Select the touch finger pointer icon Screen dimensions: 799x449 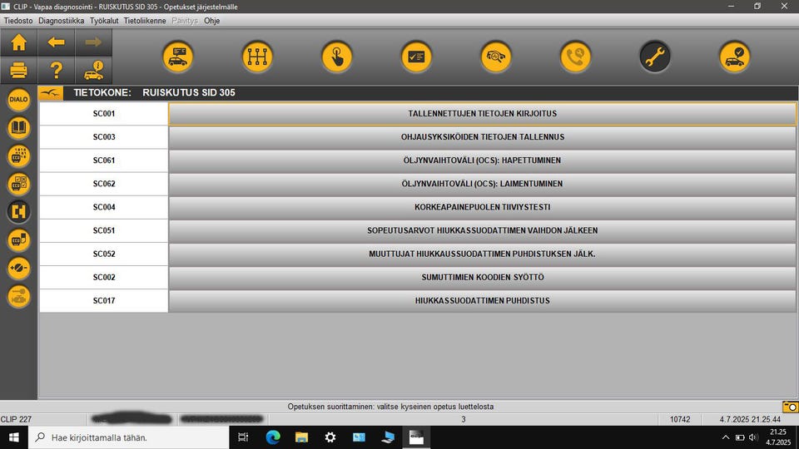[337, 57]
